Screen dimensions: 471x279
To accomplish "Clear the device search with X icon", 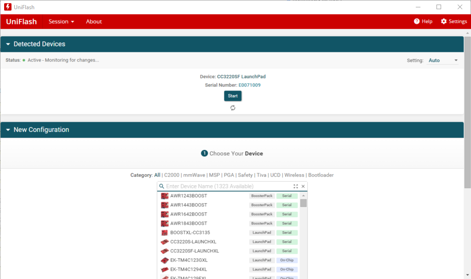I will point(303,186).
